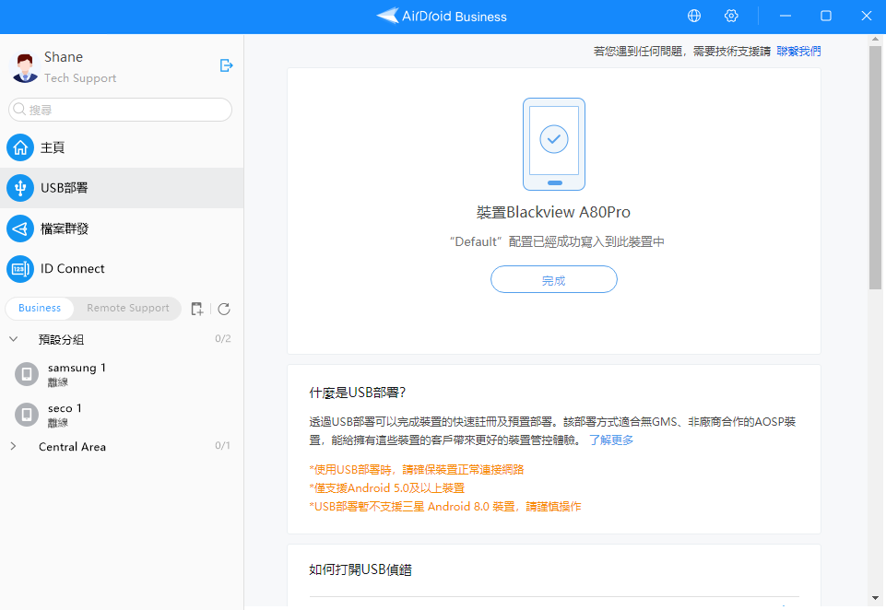Open ID Connect section

point(122,269)
